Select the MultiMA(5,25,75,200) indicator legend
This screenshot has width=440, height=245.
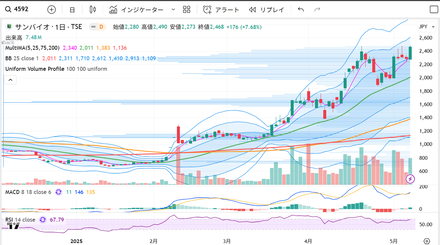[32, 48]
